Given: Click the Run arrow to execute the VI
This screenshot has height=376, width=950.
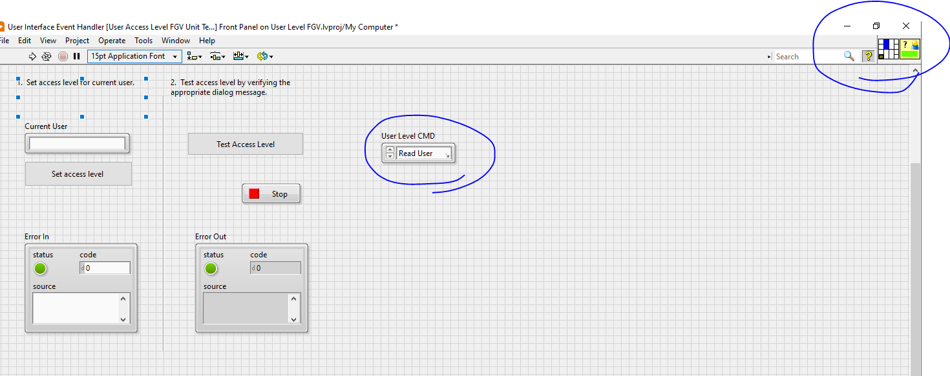Looking at the screenshot, I should pos(31,56).
